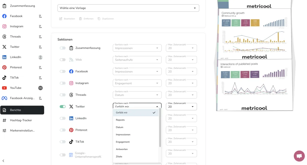Open the Hashtag-Tracker page
This screenshot has height=165, width=307.
click(x=21, y=120)
